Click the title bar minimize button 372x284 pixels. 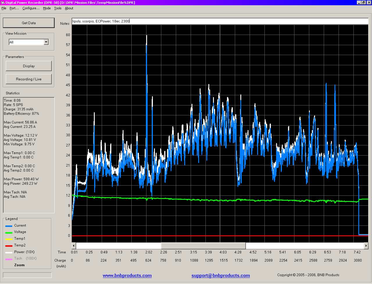[359, 2]
